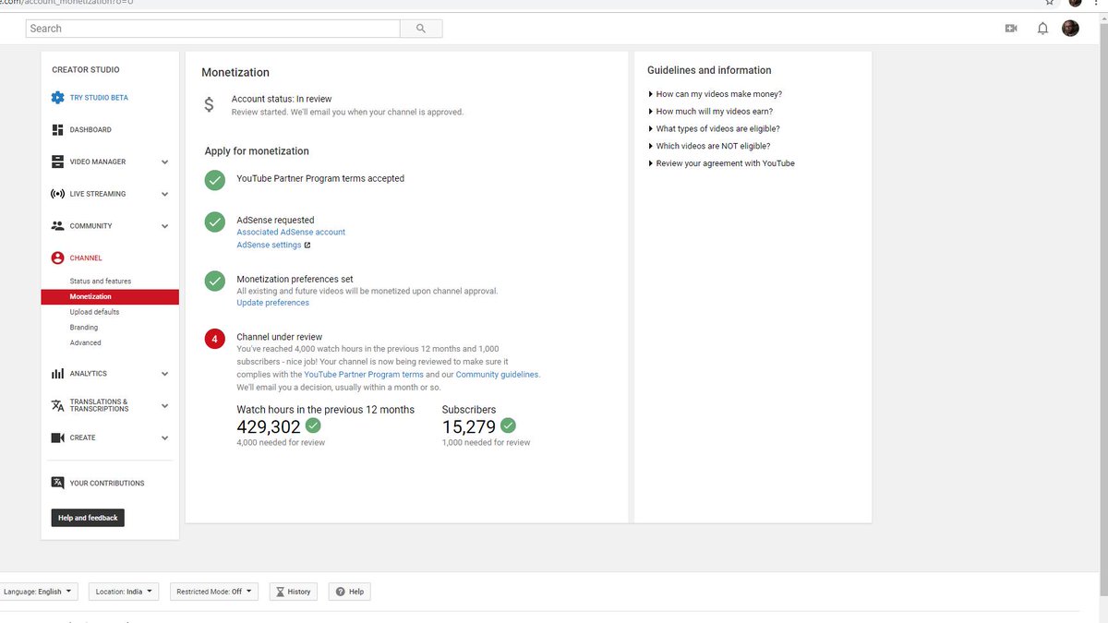Click the Try Studio Beta gear icon
The width and height of the screenshot is (1108, 623).
click(57, 98)
